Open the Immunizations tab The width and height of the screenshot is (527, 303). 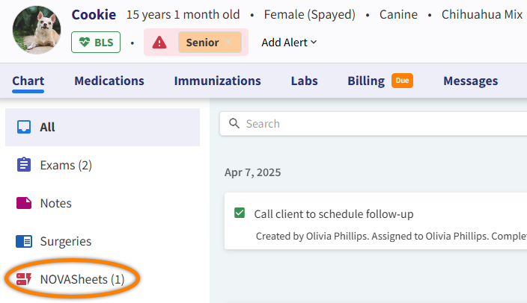pyautogui.click(x=217, y=81)
